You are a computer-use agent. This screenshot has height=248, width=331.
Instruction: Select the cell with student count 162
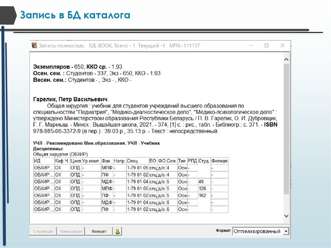click(204, 196)
